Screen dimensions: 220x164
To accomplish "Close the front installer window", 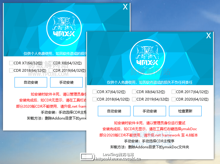I will 208,36.
